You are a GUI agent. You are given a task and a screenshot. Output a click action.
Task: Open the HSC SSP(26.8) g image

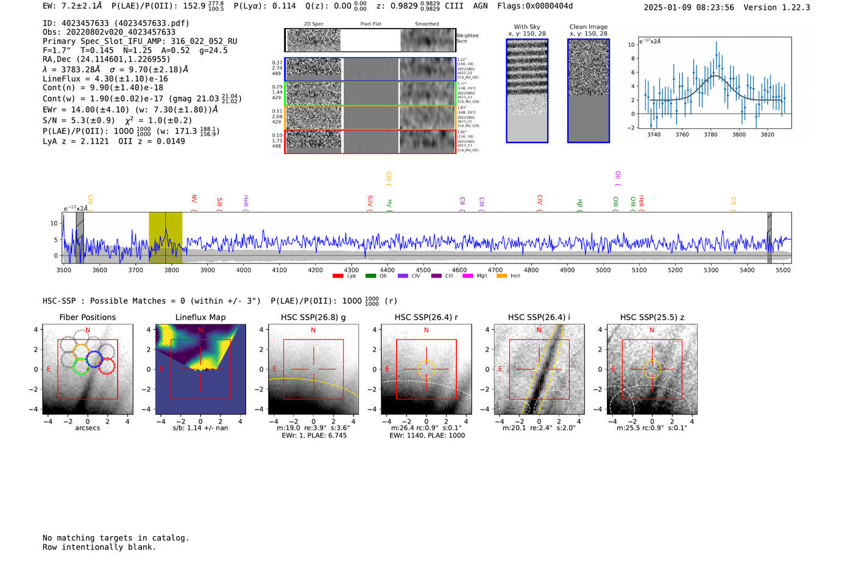[x=313, y=369]
